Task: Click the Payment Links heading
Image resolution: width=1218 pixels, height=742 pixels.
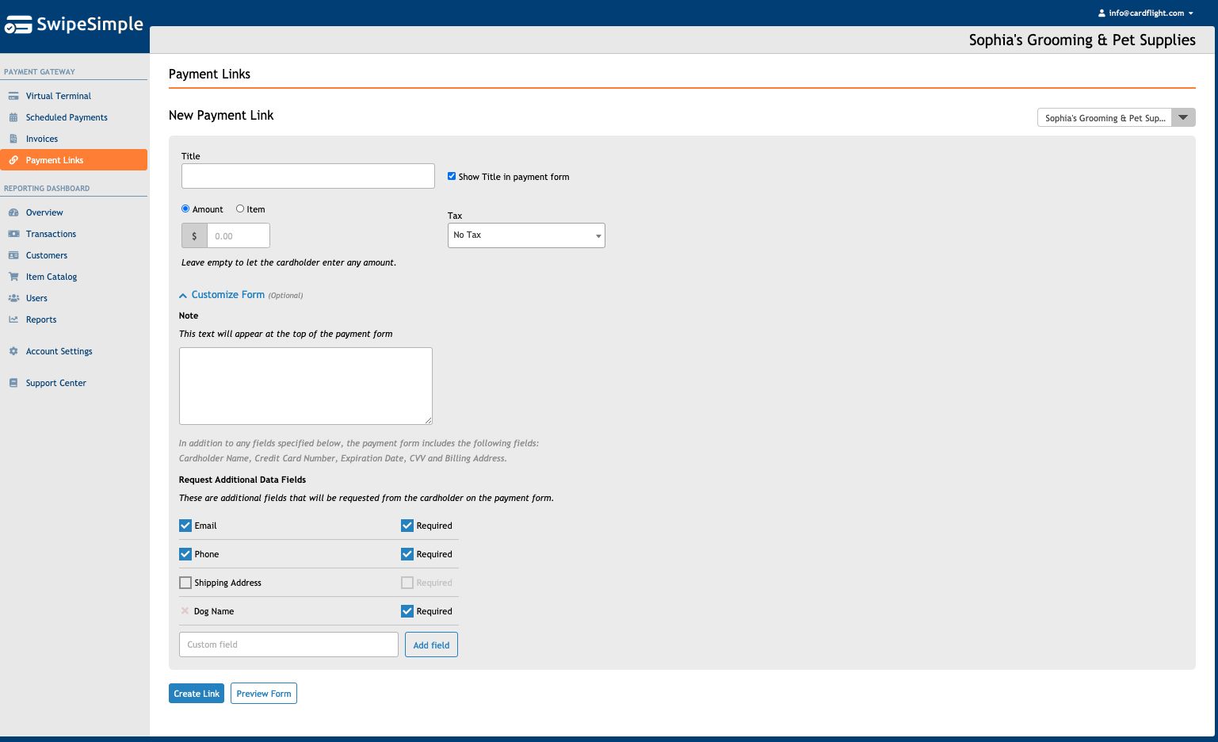Action: pyautogui.click(x=209, y=74)
